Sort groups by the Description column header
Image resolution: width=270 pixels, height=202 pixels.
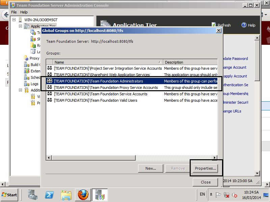coord(190,62)
